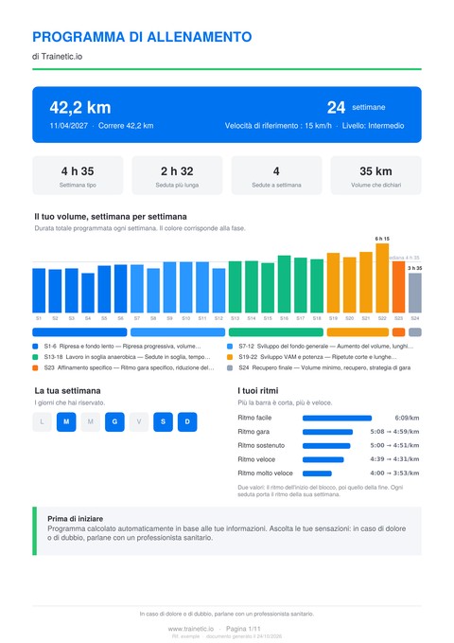Click the S12 bar in the volume chart
The height and width of the screenshot is (643, 454).
(218, 291)
